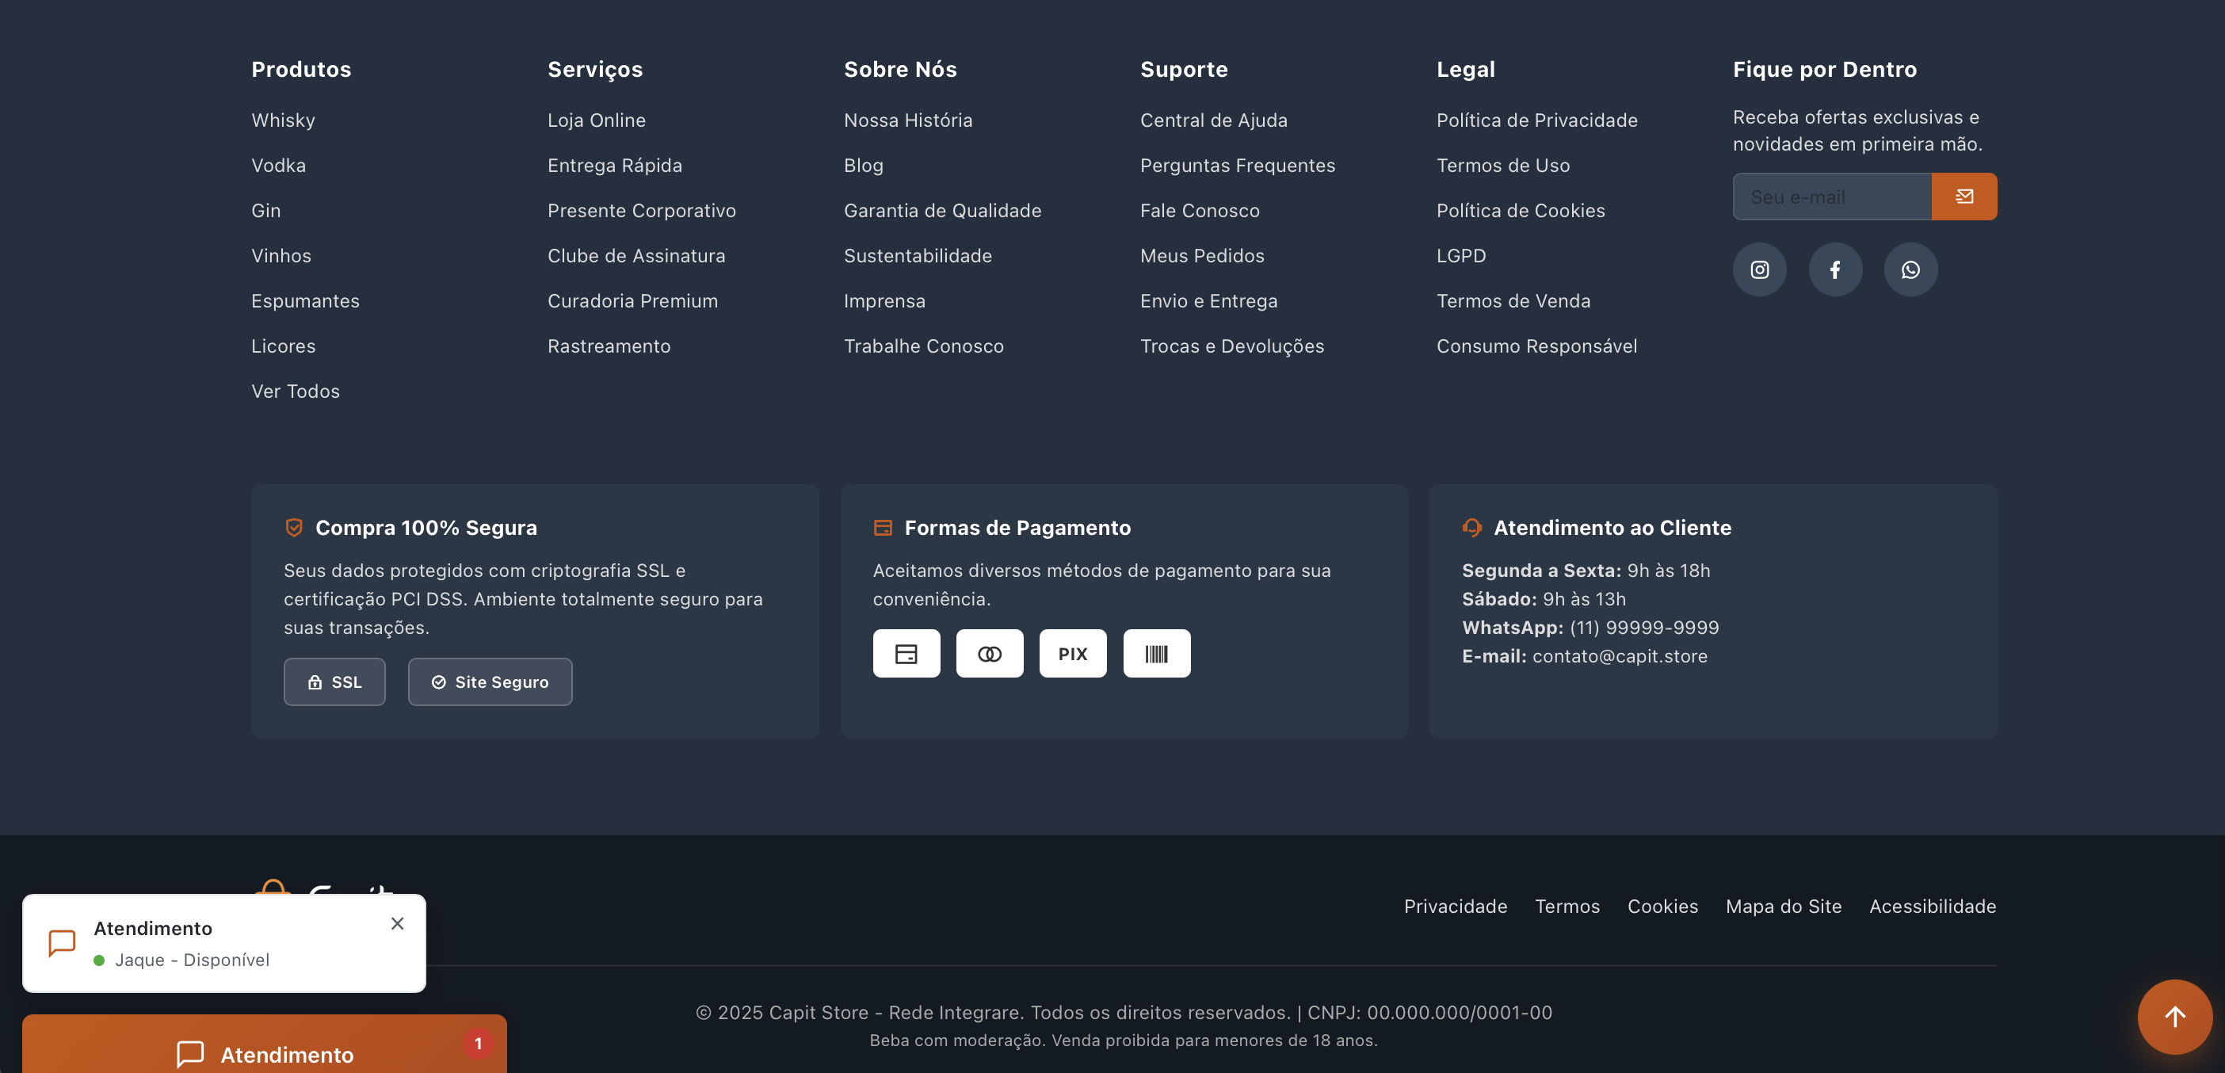Open the Whisky products link
Image resolution: width=2225 pixels, height=1073 pixels.
click(282, 120)
